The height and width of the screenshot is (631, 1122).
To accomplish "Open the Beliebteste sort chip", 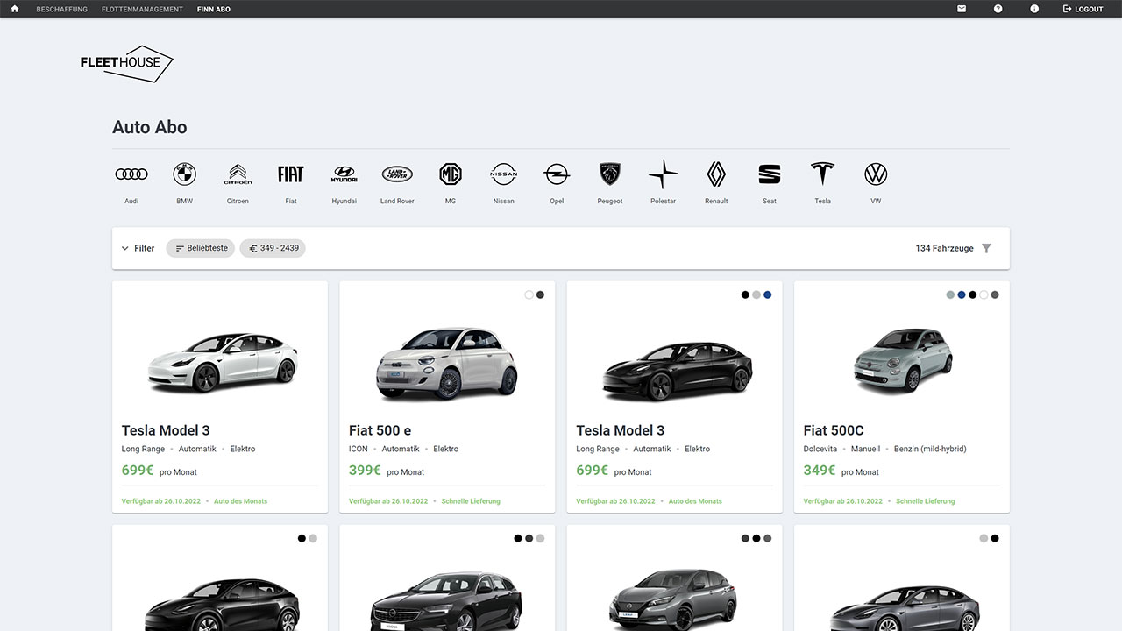I will (201, 248).
